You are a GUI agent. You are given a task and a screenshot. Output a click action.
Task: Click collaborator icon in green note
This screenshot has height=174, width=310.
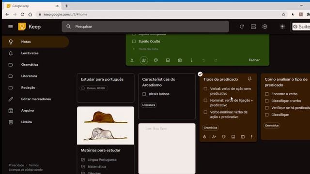144,60
